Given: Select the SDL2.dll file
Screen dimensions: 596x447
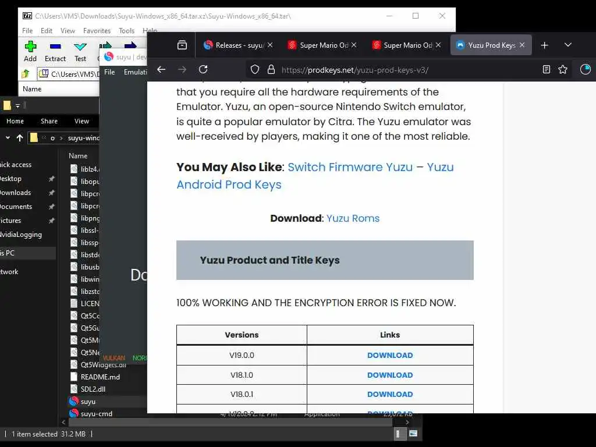Looking at the screenshot, I should [x=93, y=389].
